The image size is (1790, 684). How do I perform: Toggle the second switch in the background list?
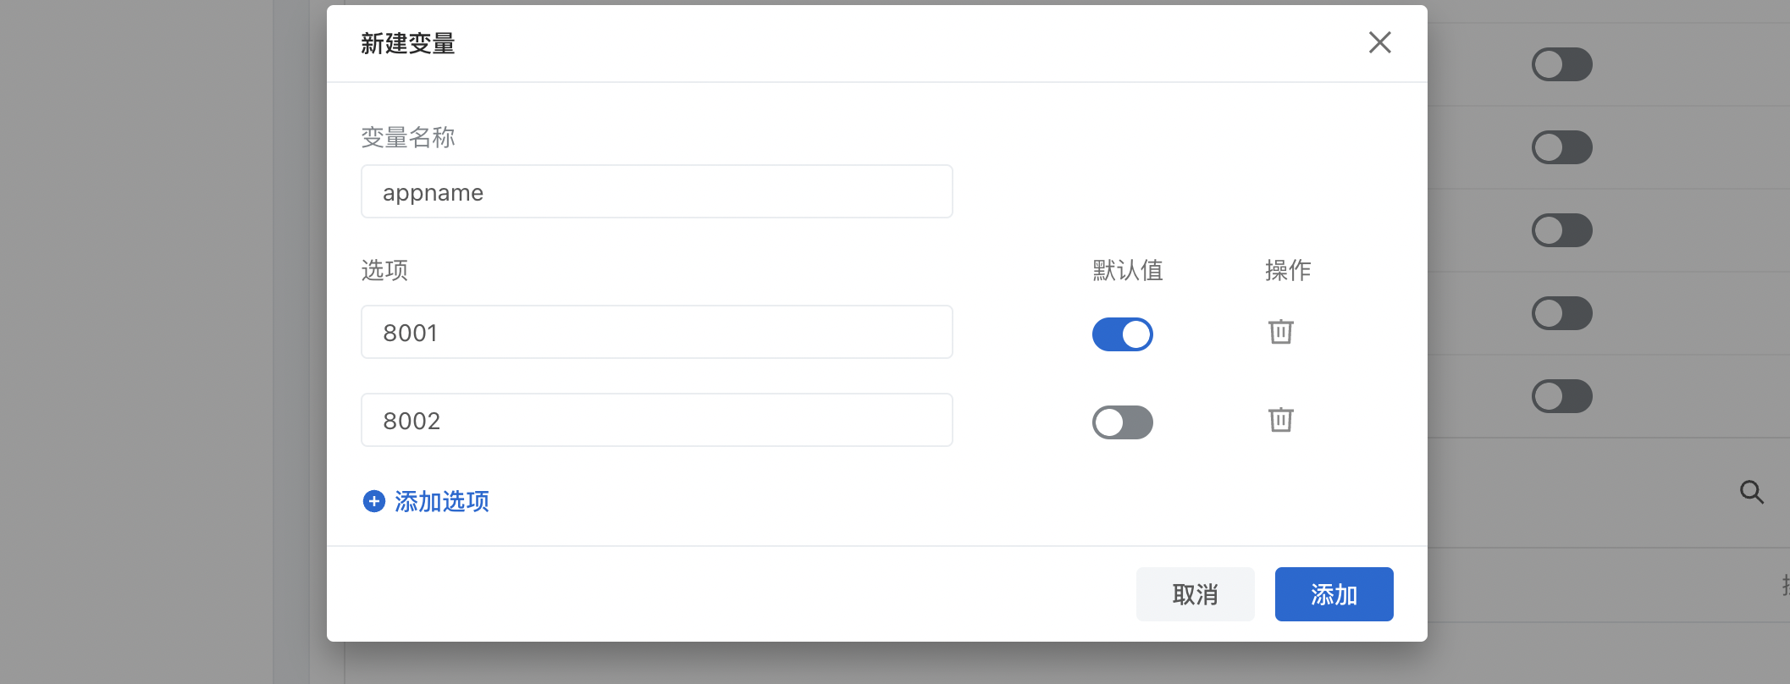click(x=1561, y=147)
